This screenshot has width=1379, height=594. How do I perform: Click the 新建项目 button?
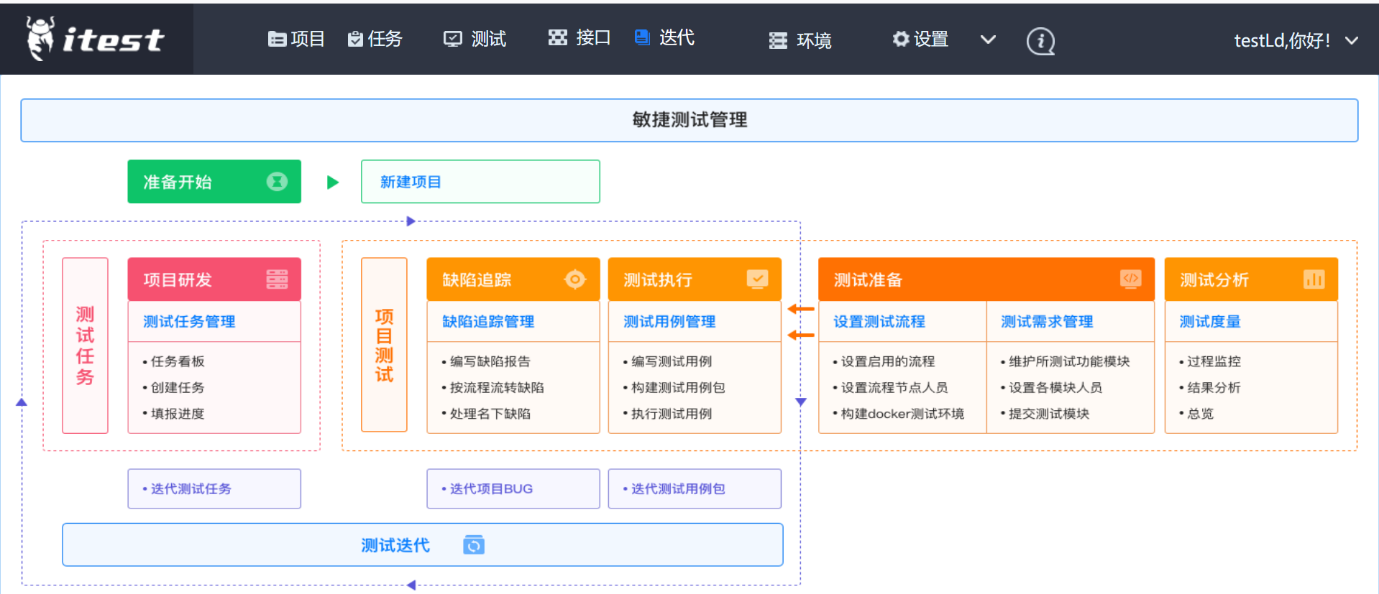pos(480,182)
